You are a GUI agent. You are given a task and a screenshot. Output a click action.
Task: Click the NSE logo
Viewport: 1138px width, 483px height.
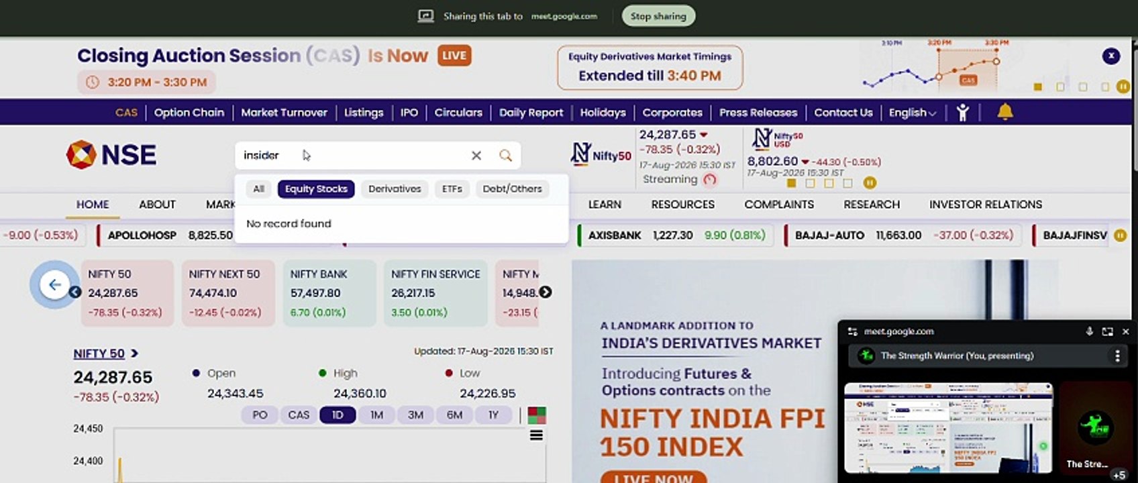click(x=111, y=155)
